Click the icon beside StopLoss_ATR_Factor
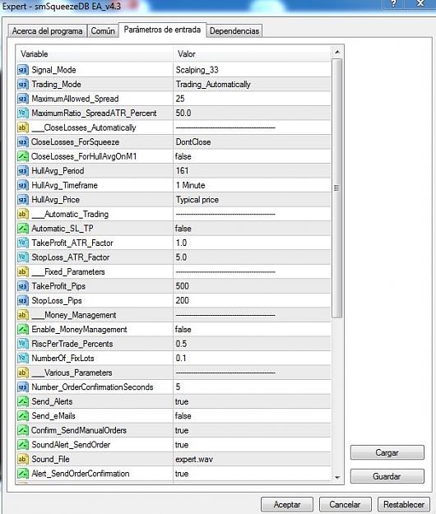Screen dimensions: 436x514 coord(23,257)
